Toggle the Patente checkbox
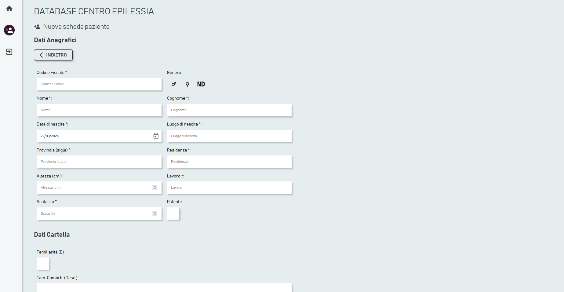Screen dimensions: 564x292 pos(173,214)
